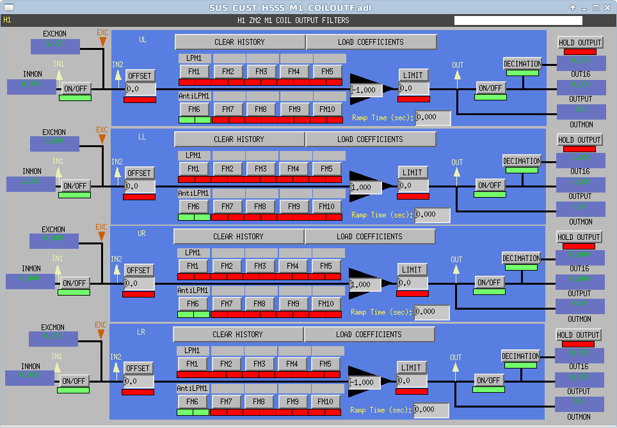Click the OUT16 value in UR row
The height and width of the screenshot is (428, 617).
pyautogui.click(x=580, y=258)
